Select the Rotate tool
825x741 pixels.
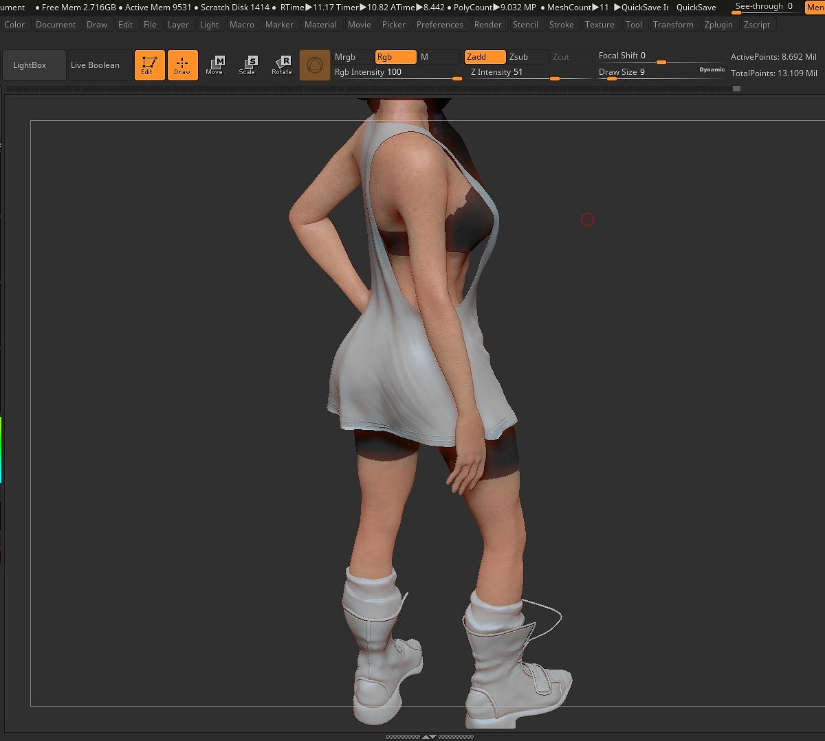click(x=281, y=65)
